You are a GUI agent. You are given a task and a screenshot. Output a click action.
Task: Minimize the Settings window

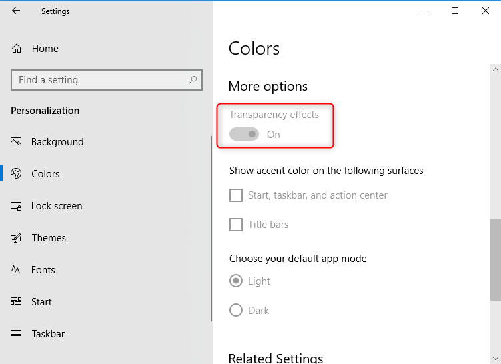click(x=424, y=11)
